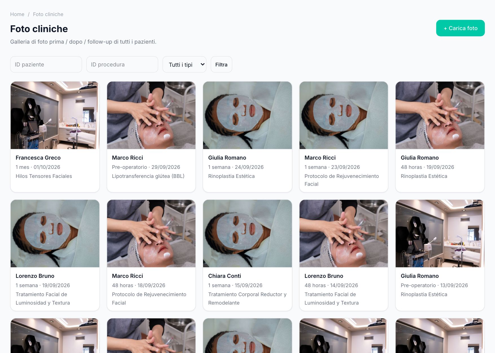
Task: Open Marco Ricci's 23/09/2026 photo thumbnail
Action: pyautogui.click(x=344, y=115)
